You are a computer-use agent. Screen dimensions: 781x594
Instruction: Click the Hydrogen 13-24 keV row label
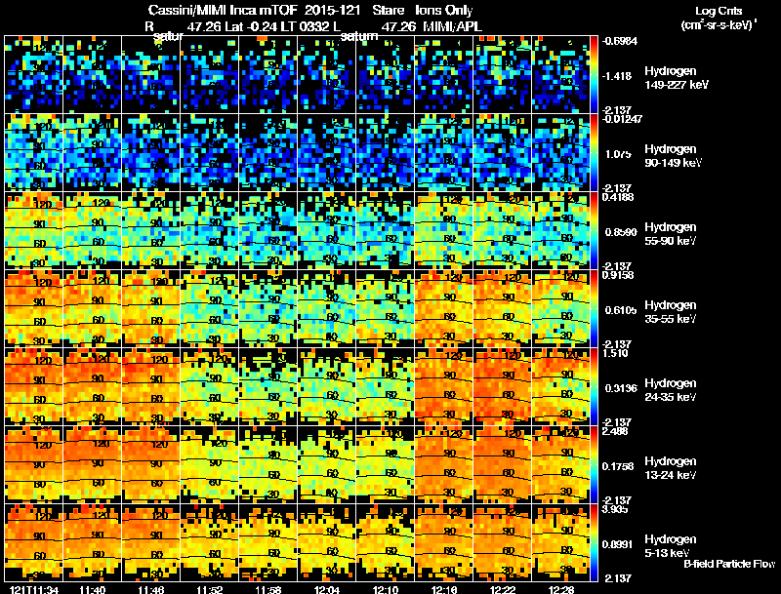(x=671, y=468)
